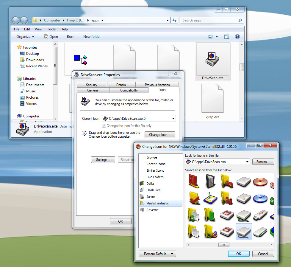Viewport: 291px width, 267px height.
Task: Pick the memory card reader icon
Action: pos(260,232)
